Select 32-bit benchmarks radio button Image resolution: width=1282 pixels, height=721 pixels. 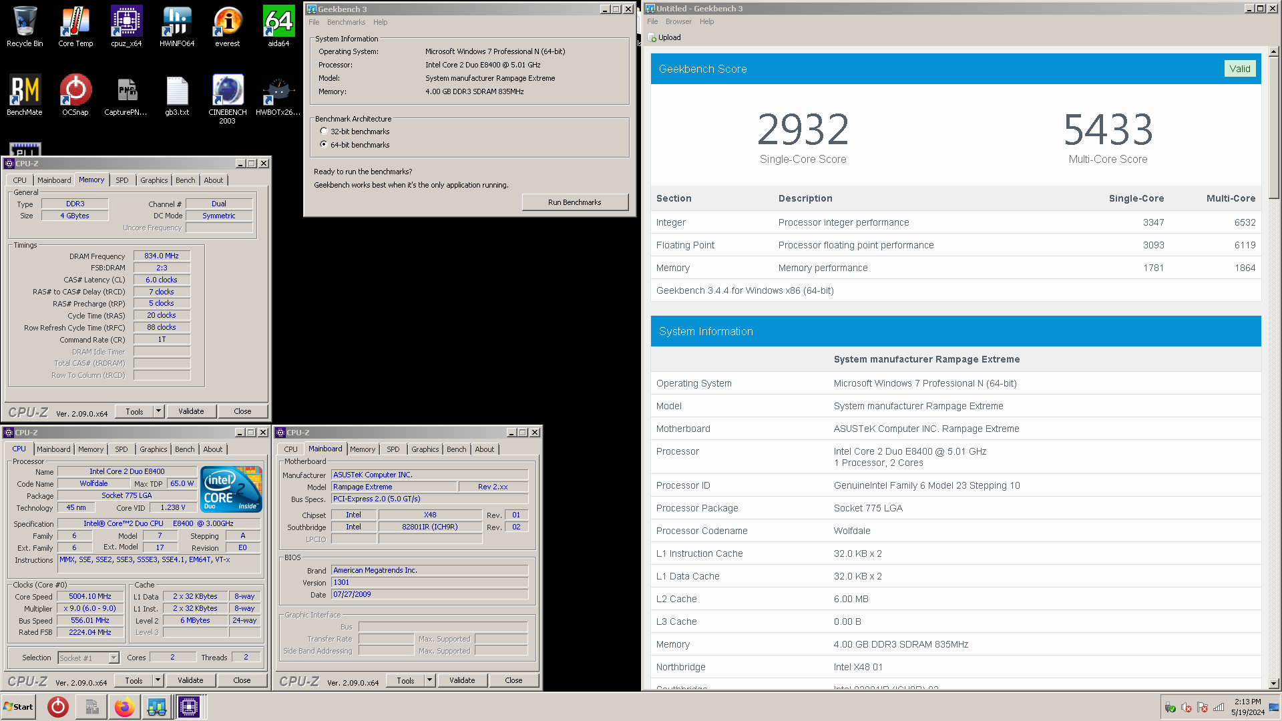(x=324, y=132)
